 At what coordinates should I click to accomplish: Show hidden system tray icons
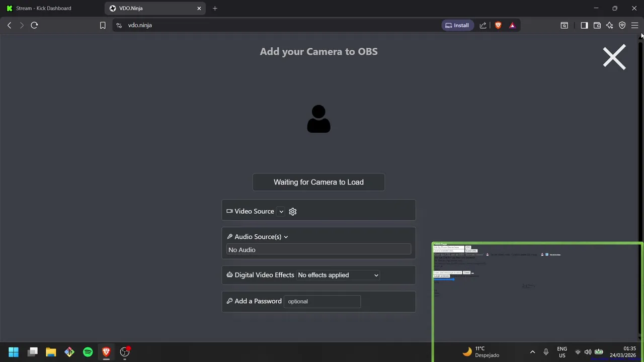coord(532,352)
